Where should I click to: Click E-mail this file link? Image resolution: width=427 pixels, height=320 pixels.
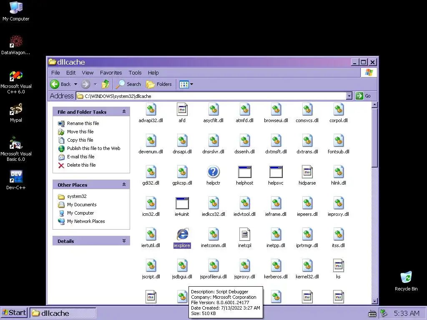(x=80, y=157)
